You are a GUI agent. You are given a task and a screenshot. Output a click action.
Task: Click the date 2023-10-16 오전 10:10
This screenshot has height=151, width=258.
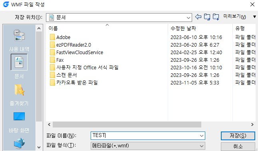(x=196, y=67)
